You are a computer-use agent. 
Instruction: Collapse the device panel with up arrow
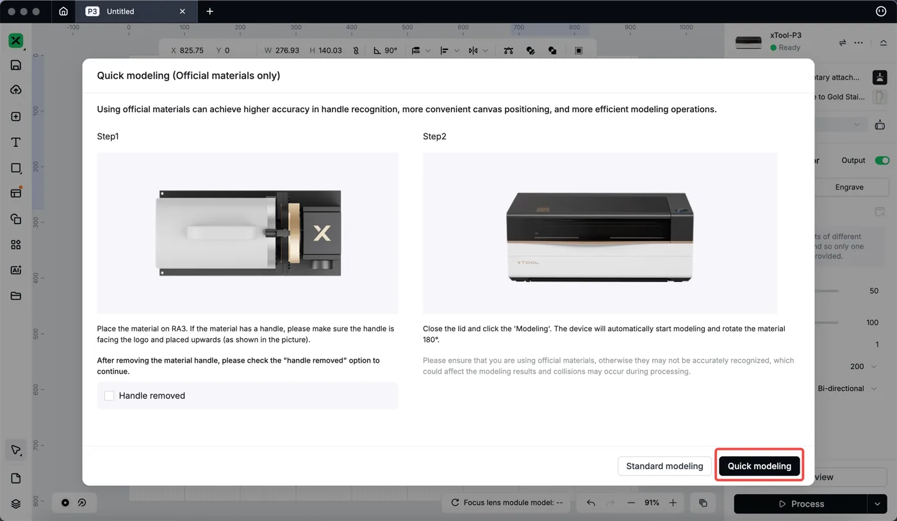pyautogui.click(x=883, y=42)
